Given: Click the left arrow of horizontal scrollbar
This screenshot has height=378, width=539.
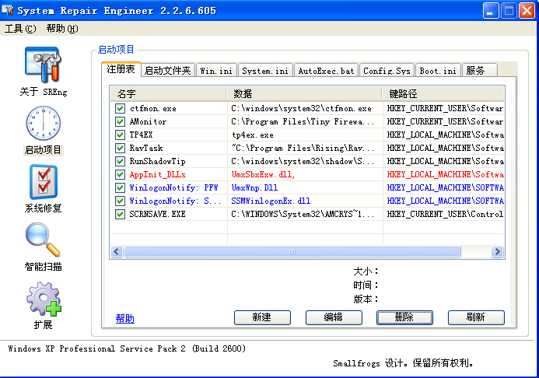Looking at the screenshot, I should pos(117,251).
